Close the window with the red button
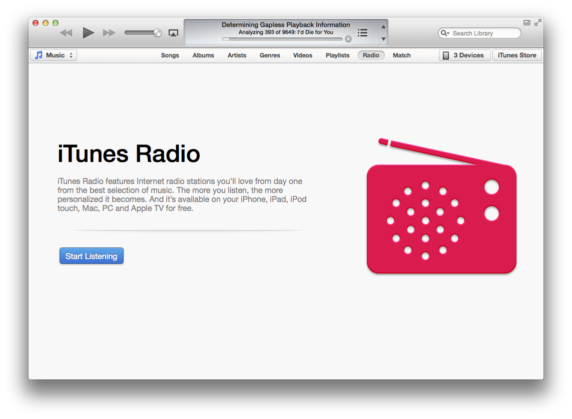Image resolution: width=572 pixels, height=419 pixels. pyautogui.click(x=36, y=23)
